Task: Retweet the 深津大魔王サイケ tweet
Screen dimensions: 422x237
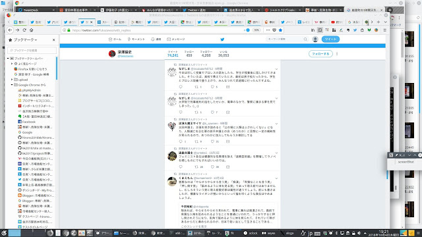Action: click(x=196, y=142)
